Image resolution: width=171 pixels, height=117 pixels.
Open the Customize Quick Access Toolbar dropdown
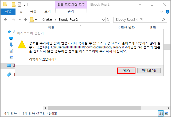pos(24,5)
